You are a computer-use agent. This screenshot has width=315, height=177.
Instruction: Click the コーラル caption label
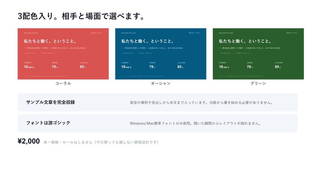(x=63, y=83)
